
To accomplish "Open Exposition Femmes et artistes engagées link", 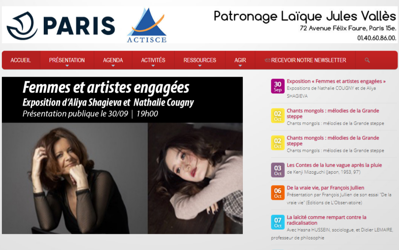I will (336, 81).
